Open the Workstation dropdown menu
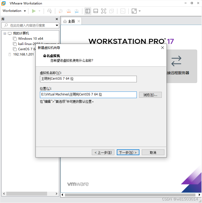 [14, 11]
